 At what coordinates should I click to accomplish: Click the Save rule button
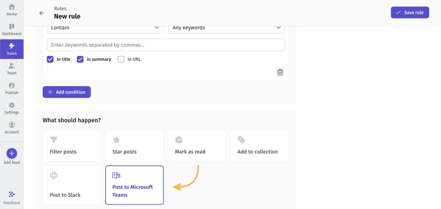pyautogui.click(x=410, y=12)
